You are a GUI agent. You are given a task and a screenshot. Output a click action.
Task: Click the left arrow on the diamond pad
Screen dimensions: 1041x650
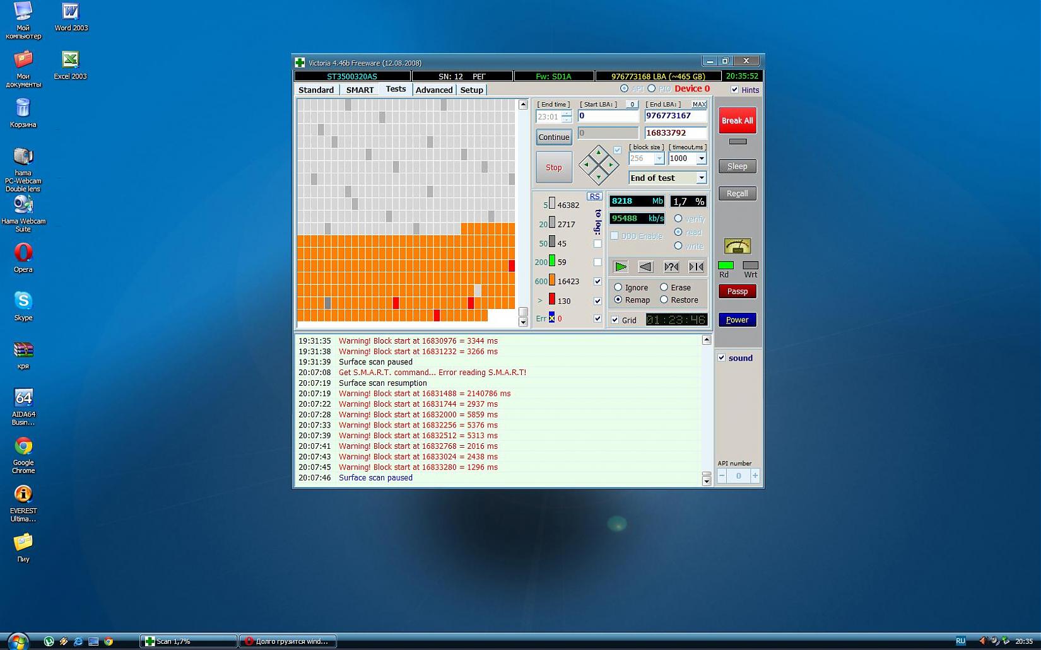tap(586, 165)
